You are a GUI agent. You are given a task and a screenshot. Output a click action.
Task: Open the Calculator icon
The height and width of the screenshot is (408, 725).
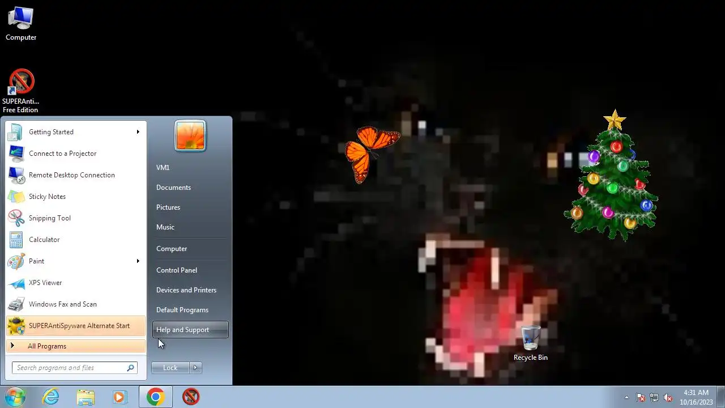[16, 240]
